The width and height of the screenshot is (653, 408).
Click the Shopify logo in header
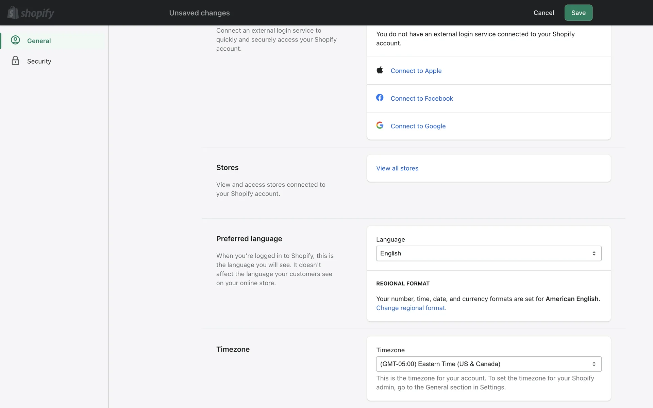(31, 13)
